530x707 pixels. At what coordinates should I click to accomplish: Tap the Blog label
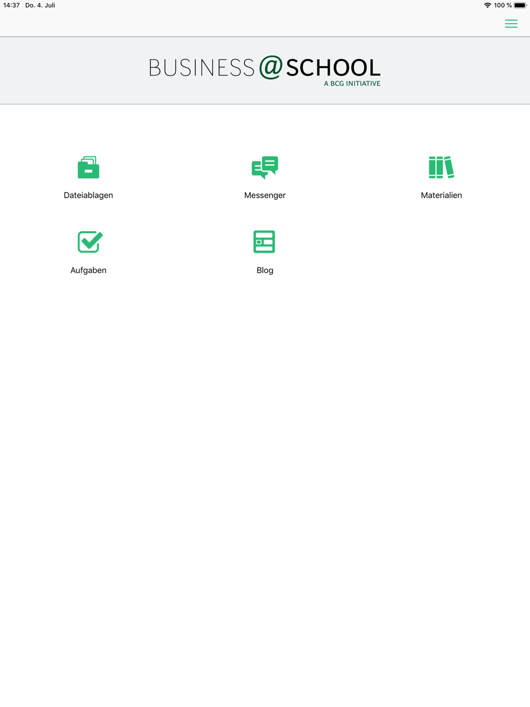point(265,270)
